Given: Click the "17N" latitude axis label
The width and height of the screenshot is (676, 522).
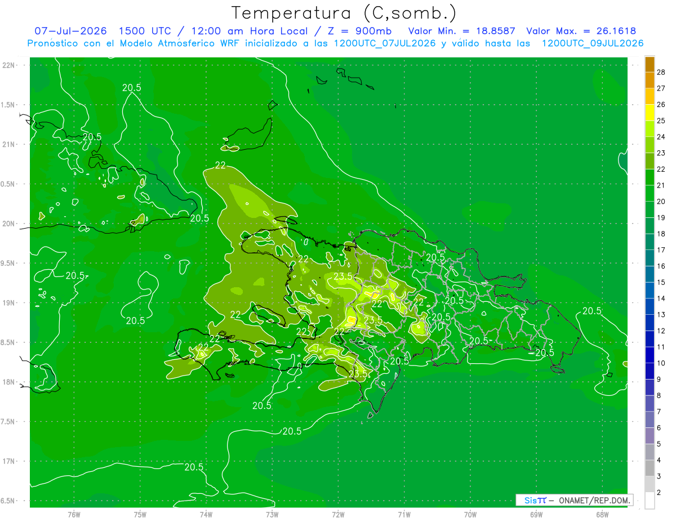Looking at the screenshot, I should [9, 461].
